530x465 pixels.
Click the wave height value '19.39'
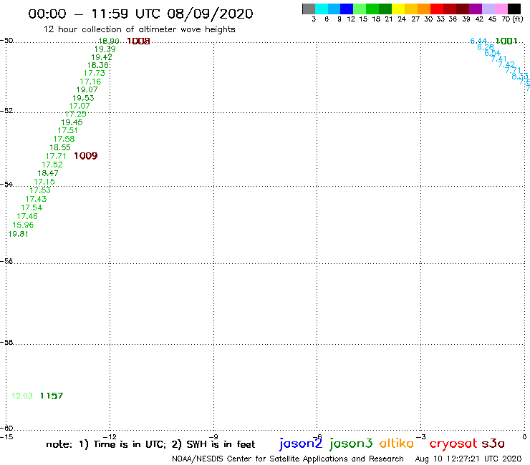point(105,49)
